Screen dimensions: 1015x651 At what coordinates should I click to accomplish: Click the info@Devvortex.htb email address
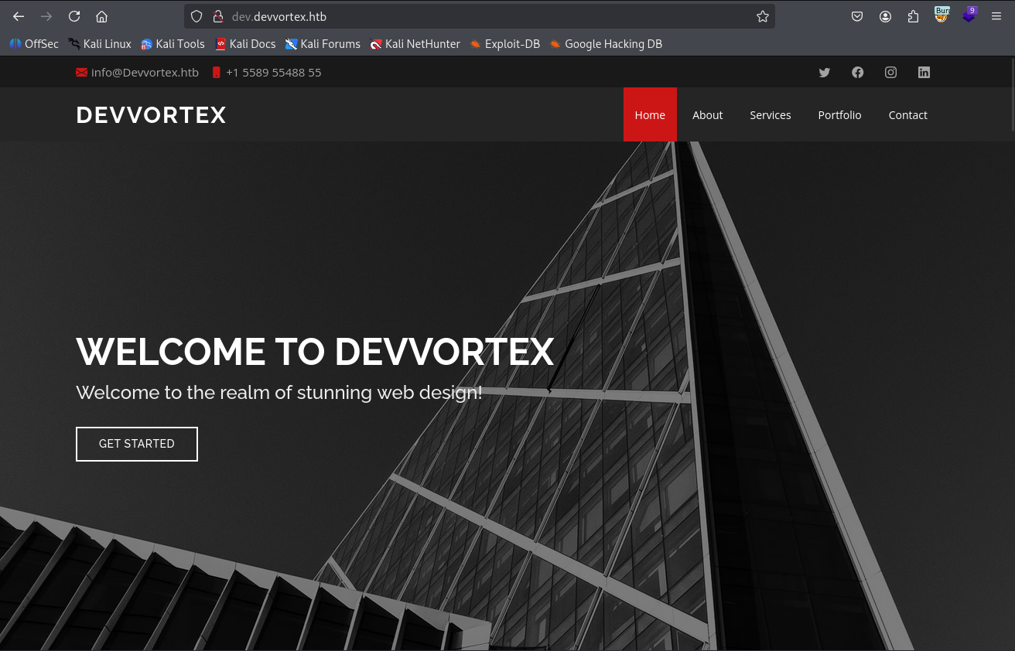click(145, 73)
